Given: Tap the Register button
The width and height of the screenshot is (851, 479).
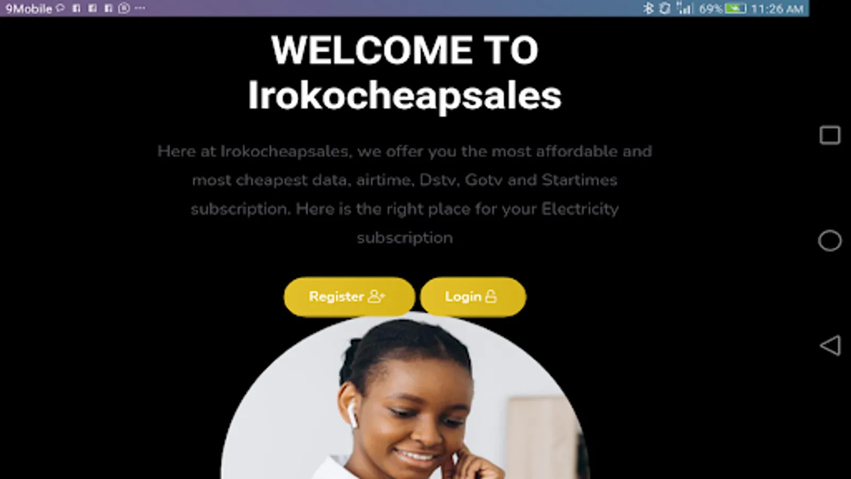Looking at the screenshot, I should point(349,296).
